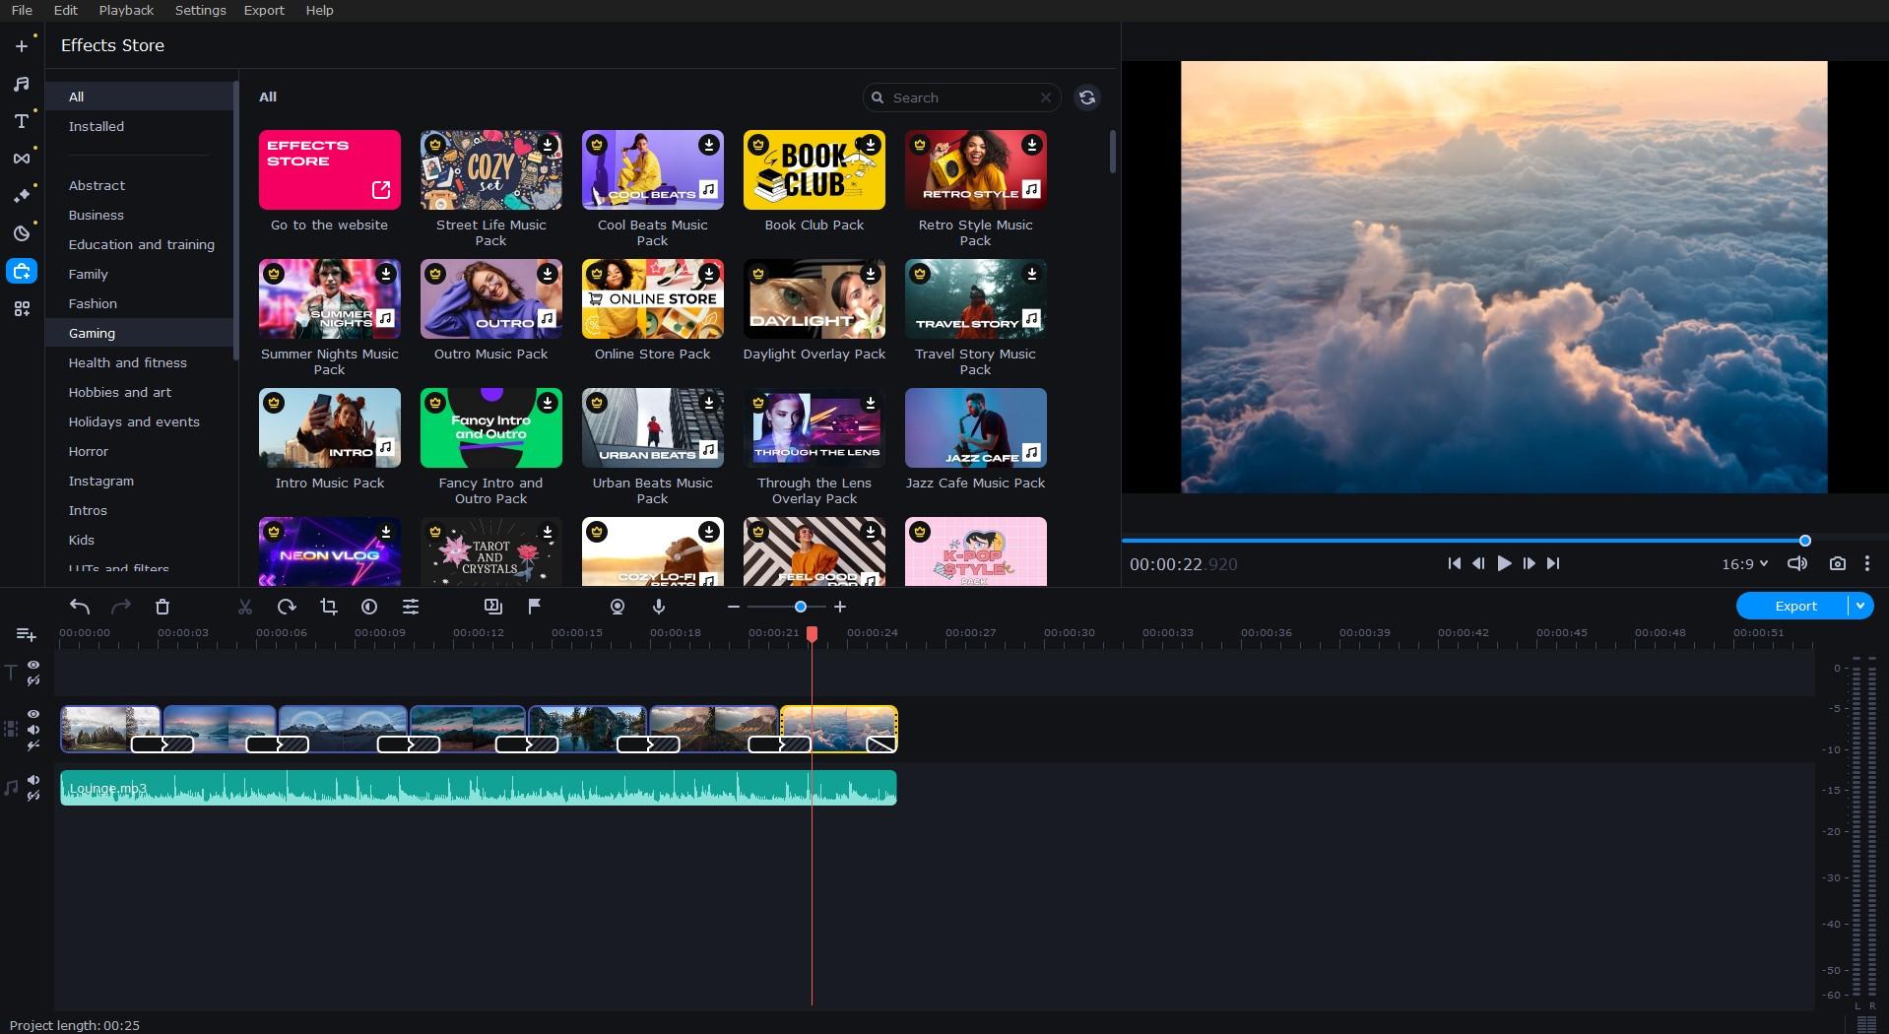Click the marker flag icon

(x=534, y=607)
